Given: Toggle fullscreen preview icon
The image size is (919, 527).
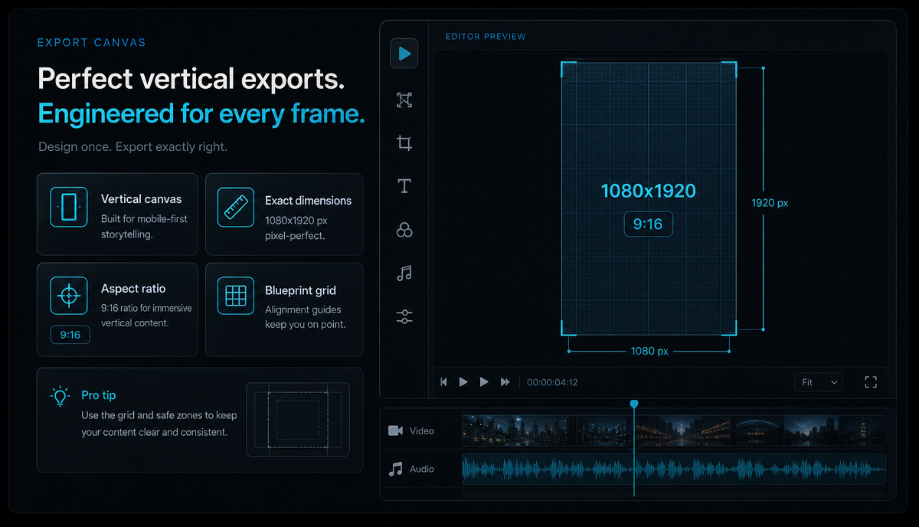Looking at the screenshot, I should pyautogui.click(x=871, y=381).
